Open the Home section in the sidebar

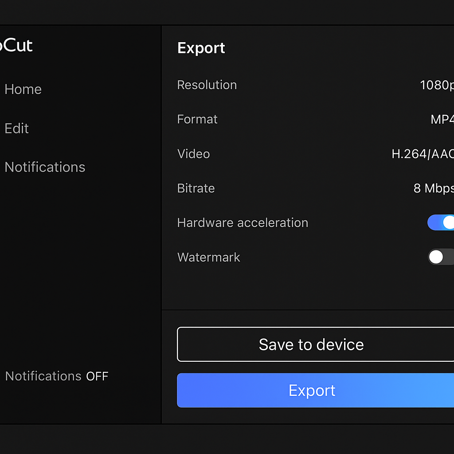(23, 89)
